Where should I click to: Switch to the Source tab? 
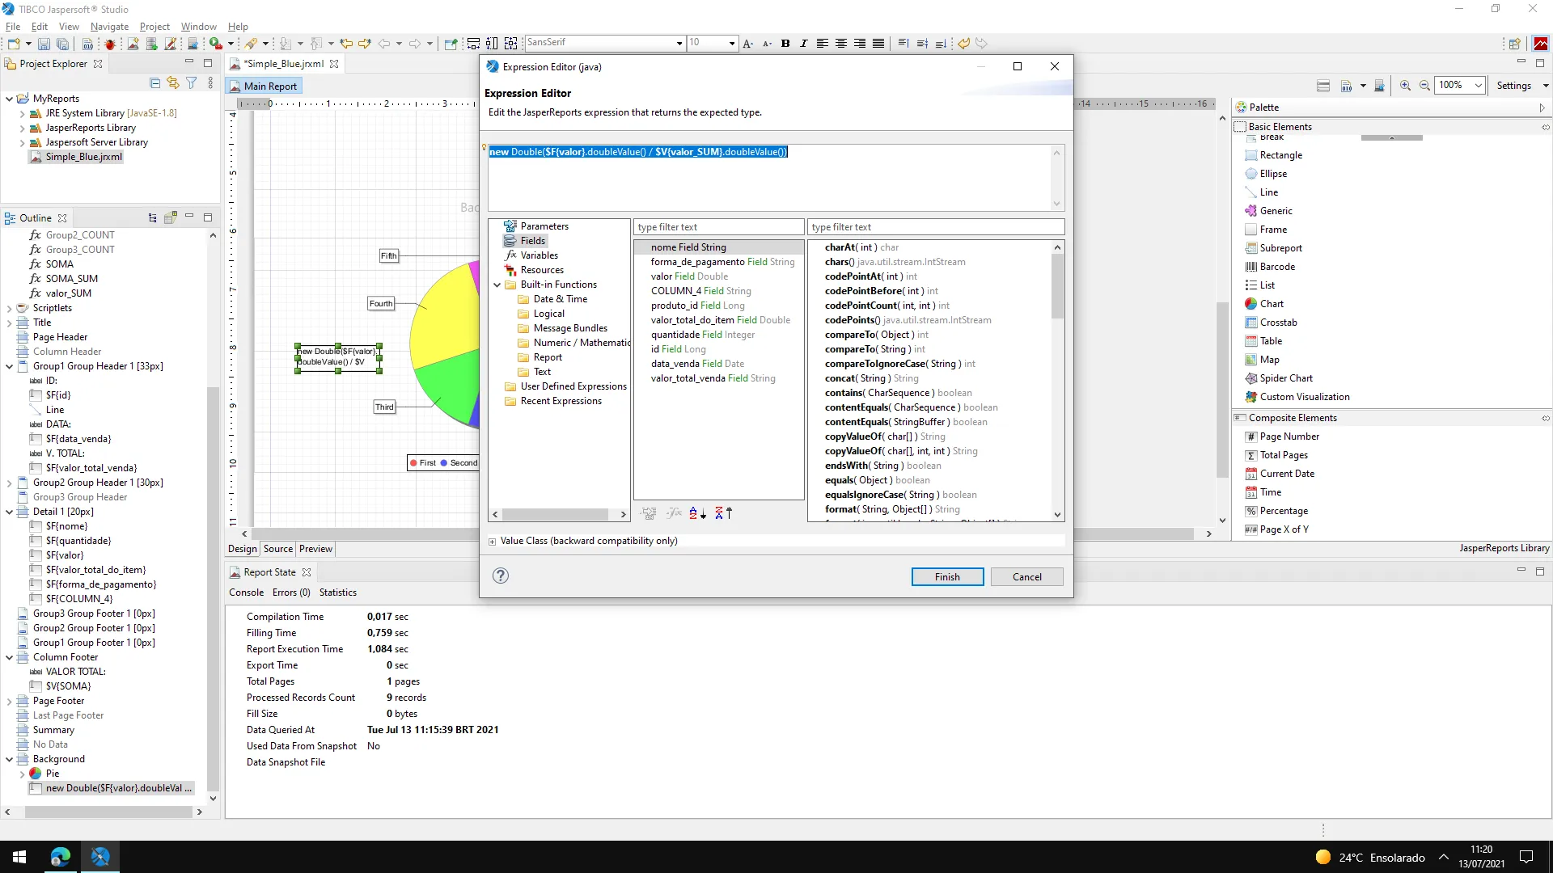click(x=277, y=549)
